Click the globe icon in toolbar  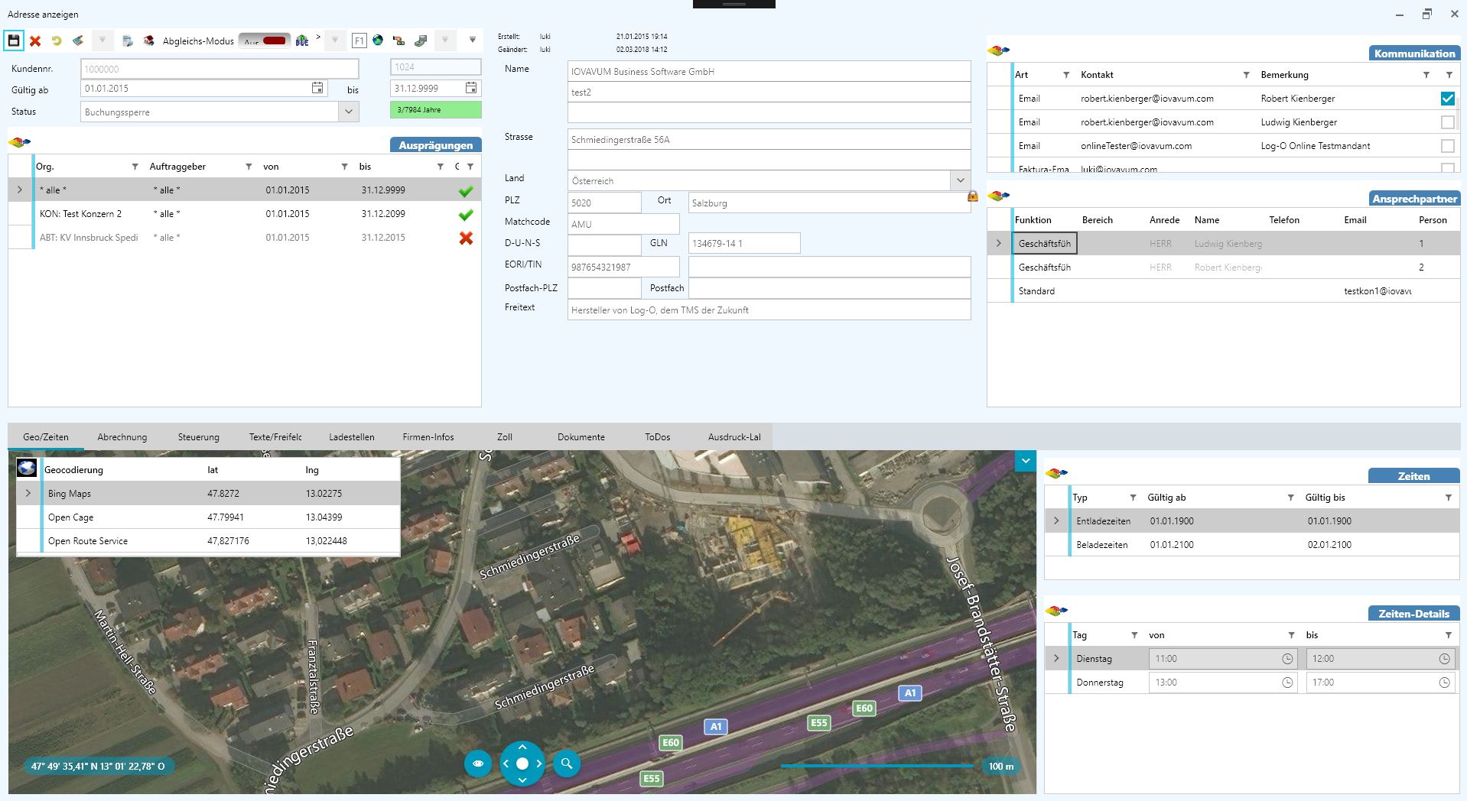[x=378, y=41]
